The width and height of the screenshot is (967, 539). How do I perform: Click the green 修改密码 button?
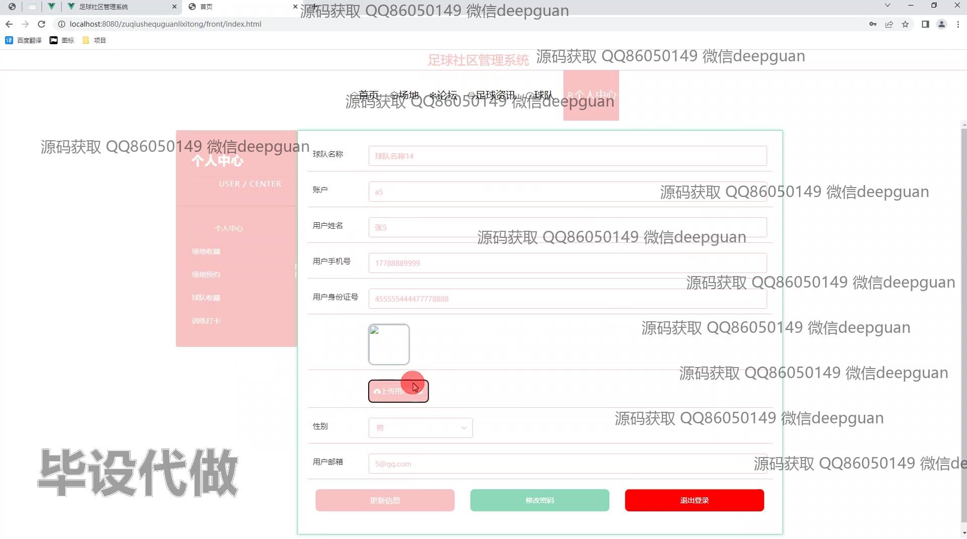point(539,500)
